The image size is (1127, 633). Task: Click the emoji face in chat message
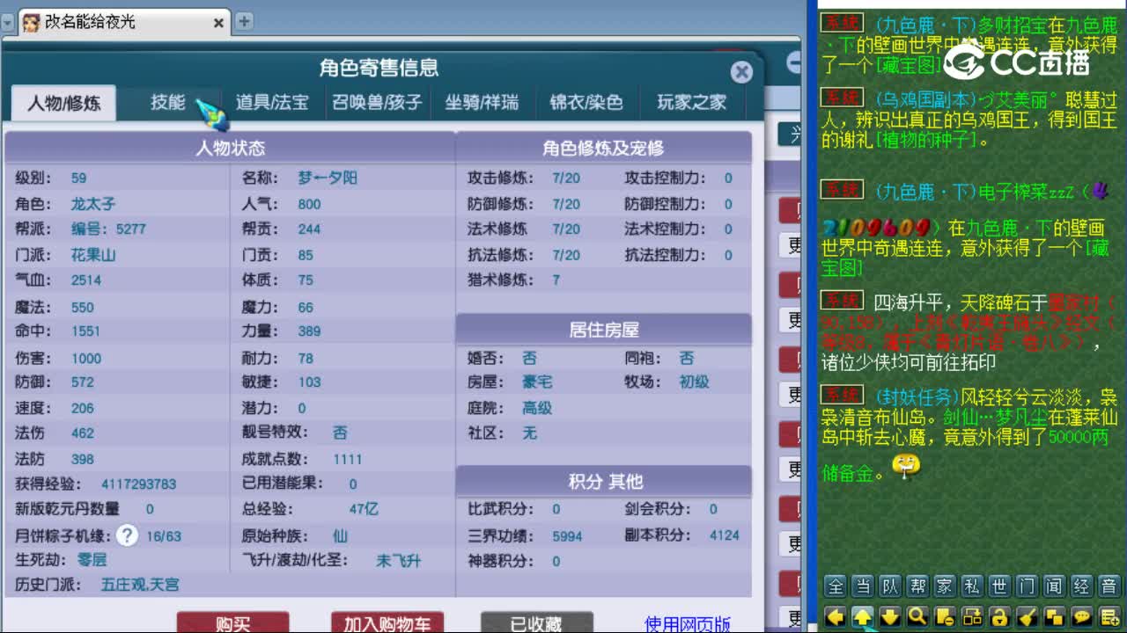click(906, 467)
